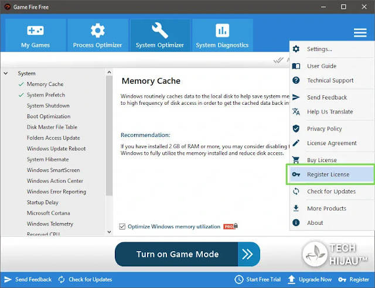Collapse the System tree node
Image resolution: width=375 pixels, height=288 pixels.
coord(6,73)
